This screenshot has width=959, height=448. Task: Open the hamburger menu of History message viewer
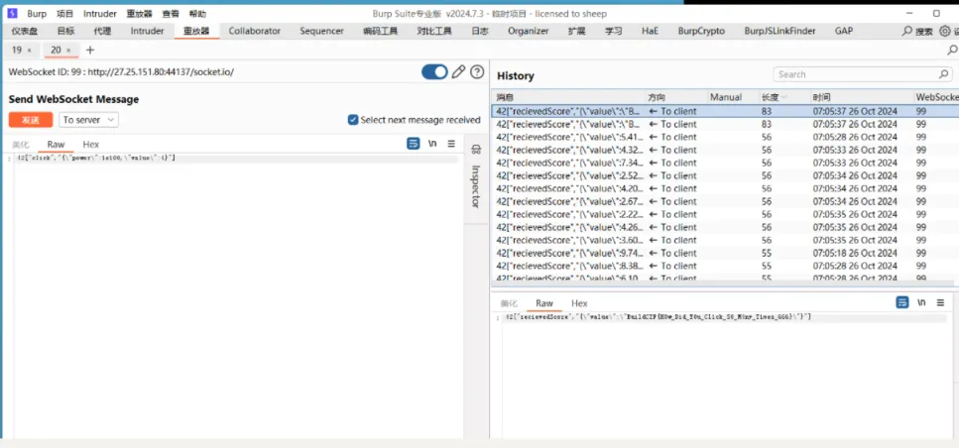pos(940,302)
